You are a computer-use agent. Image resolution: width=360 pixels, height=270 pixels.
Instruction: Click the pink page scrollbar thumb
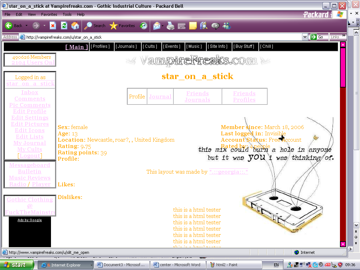tap(343, 67)
